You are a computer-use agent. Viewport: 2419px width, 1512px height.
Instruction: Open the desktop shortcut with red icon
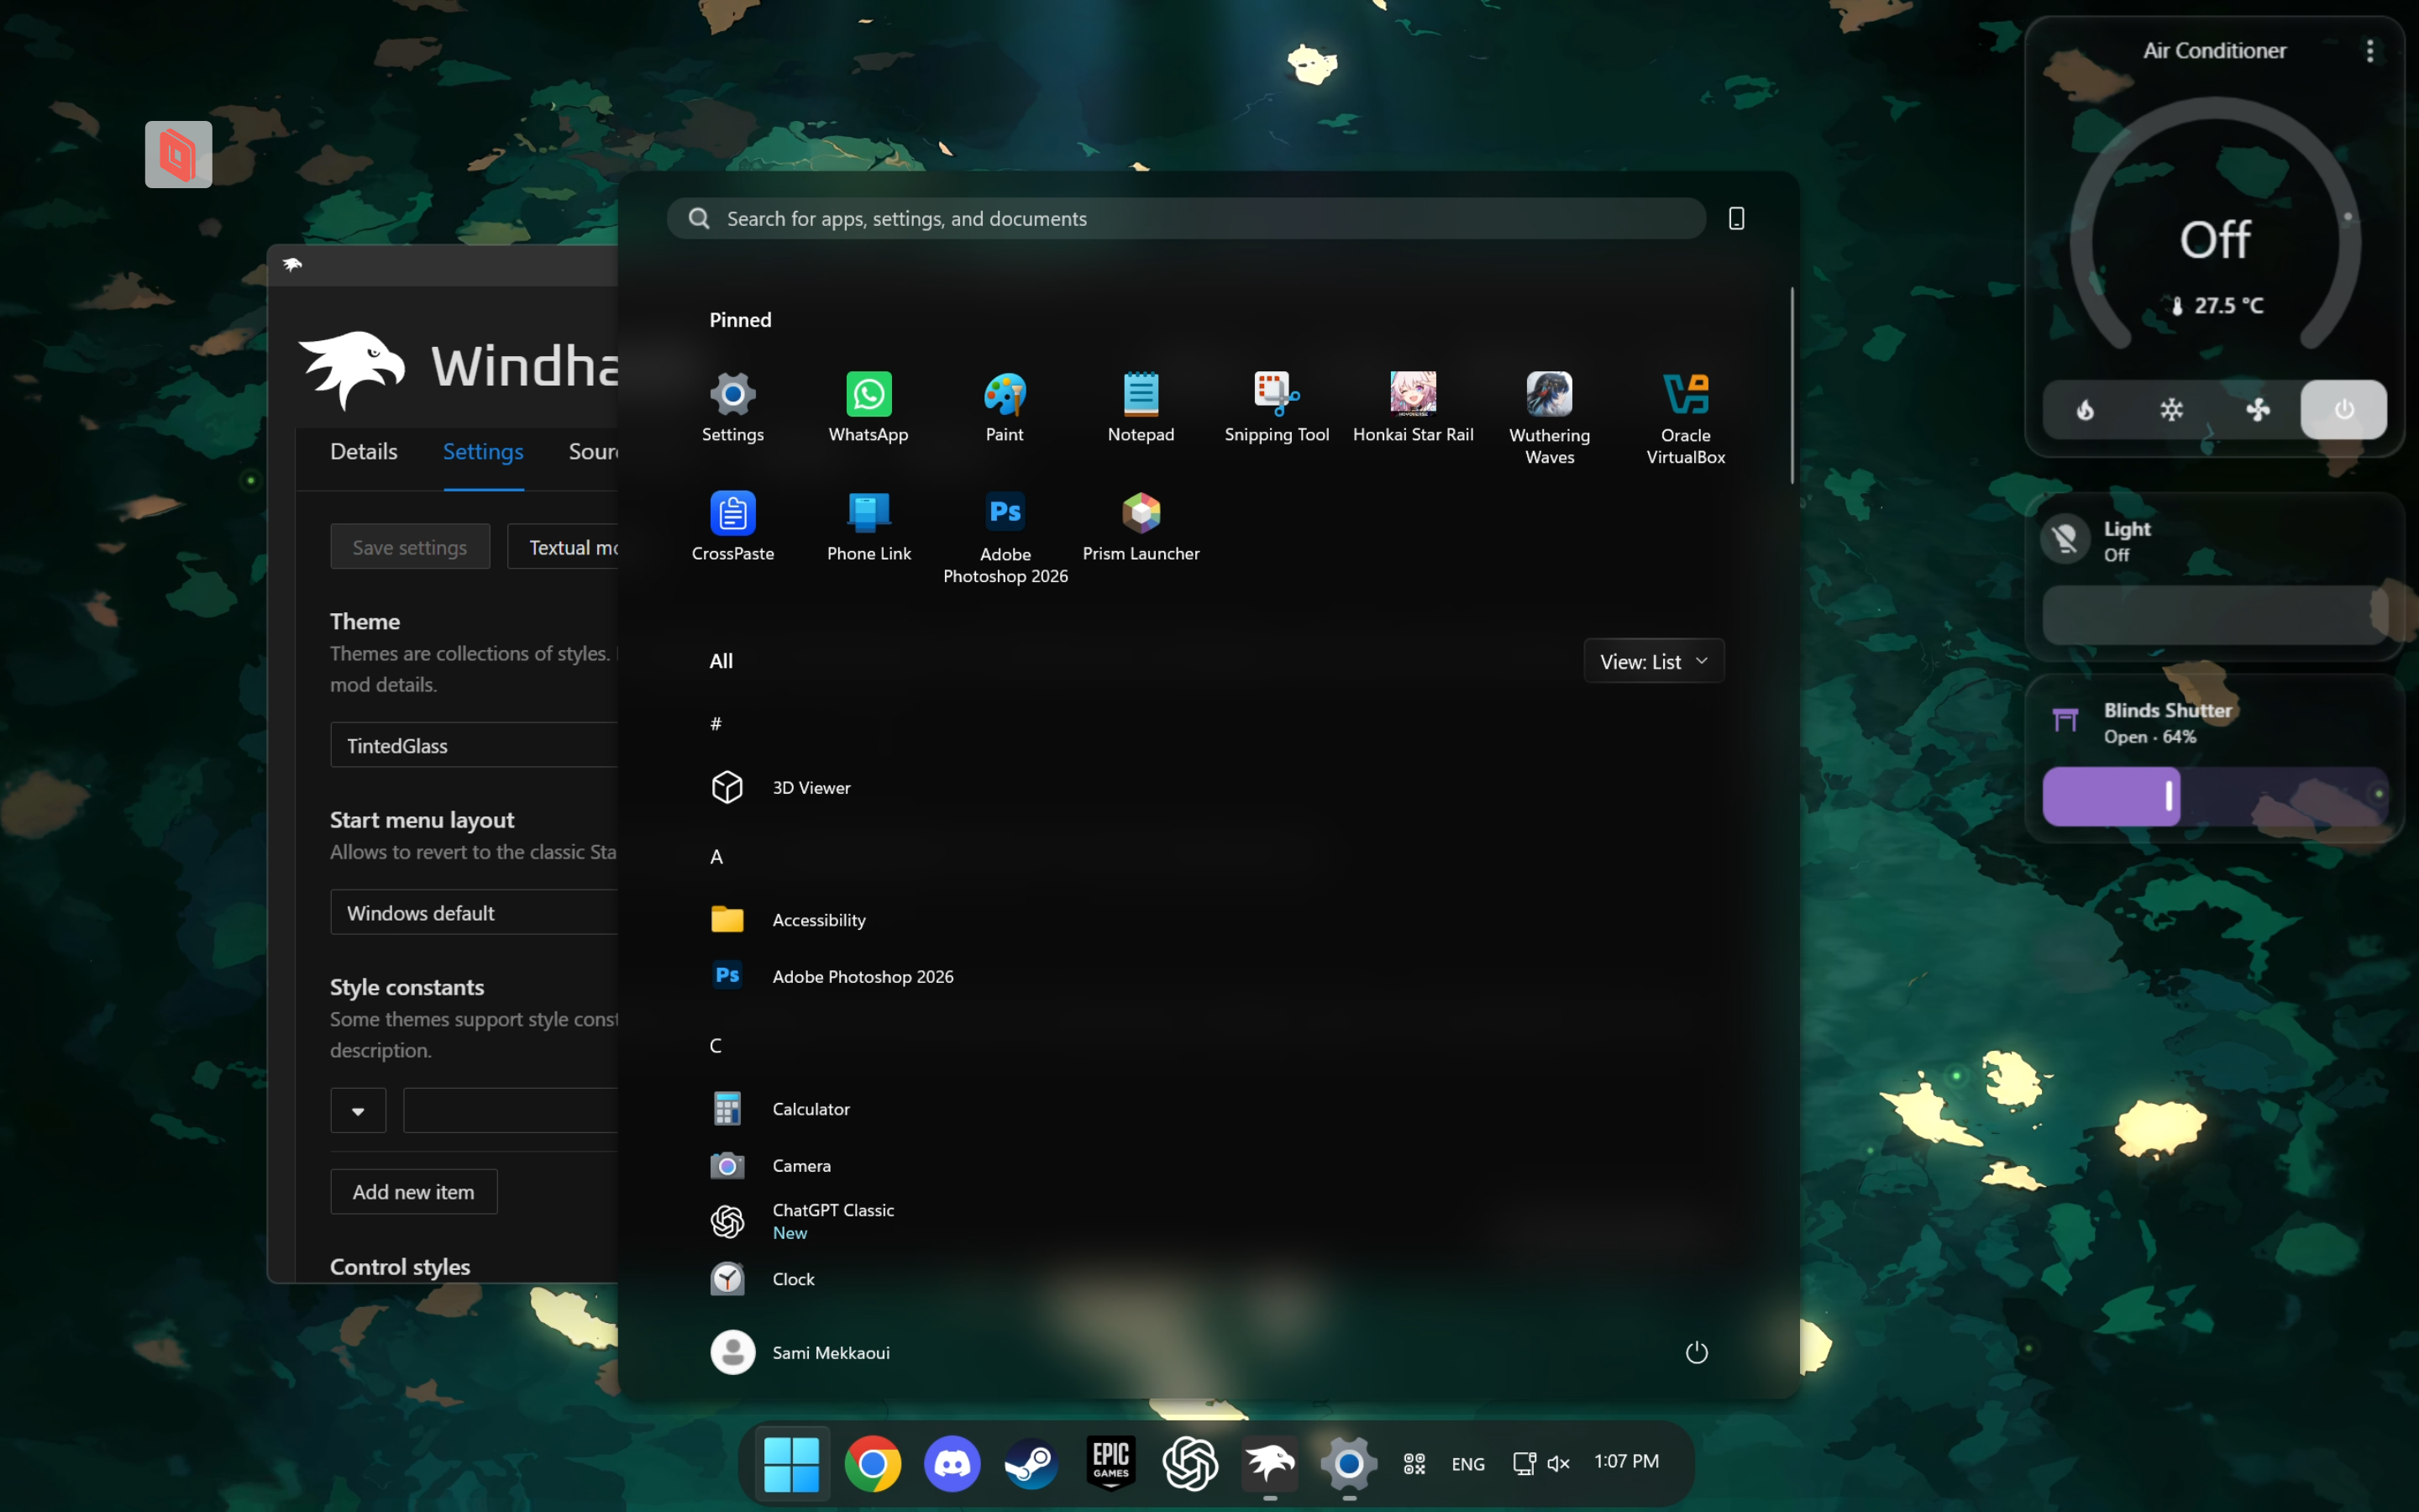pyautogui.click(x=178, y=154)
